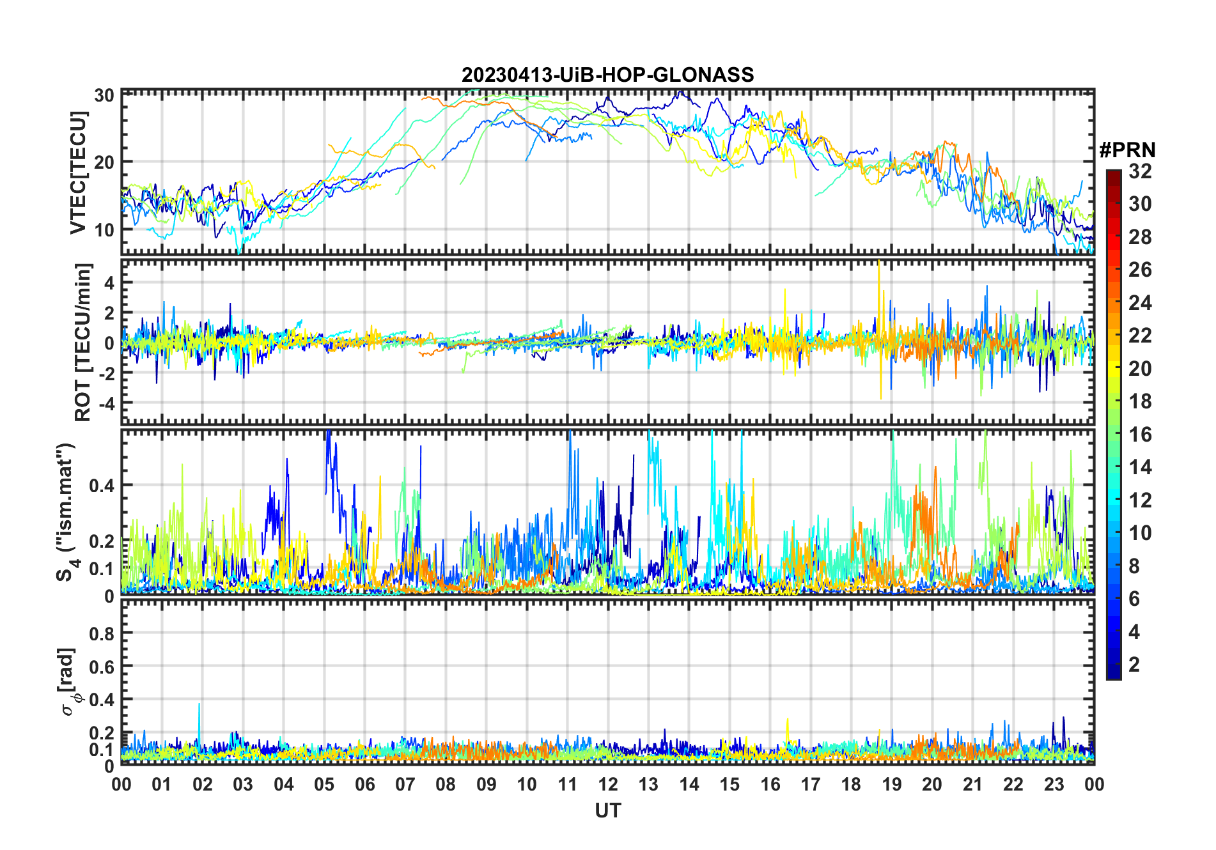Select the VTEC[TECU] y-axis label
Viewport: 1216px width, 850px height.
click(78, 173)
